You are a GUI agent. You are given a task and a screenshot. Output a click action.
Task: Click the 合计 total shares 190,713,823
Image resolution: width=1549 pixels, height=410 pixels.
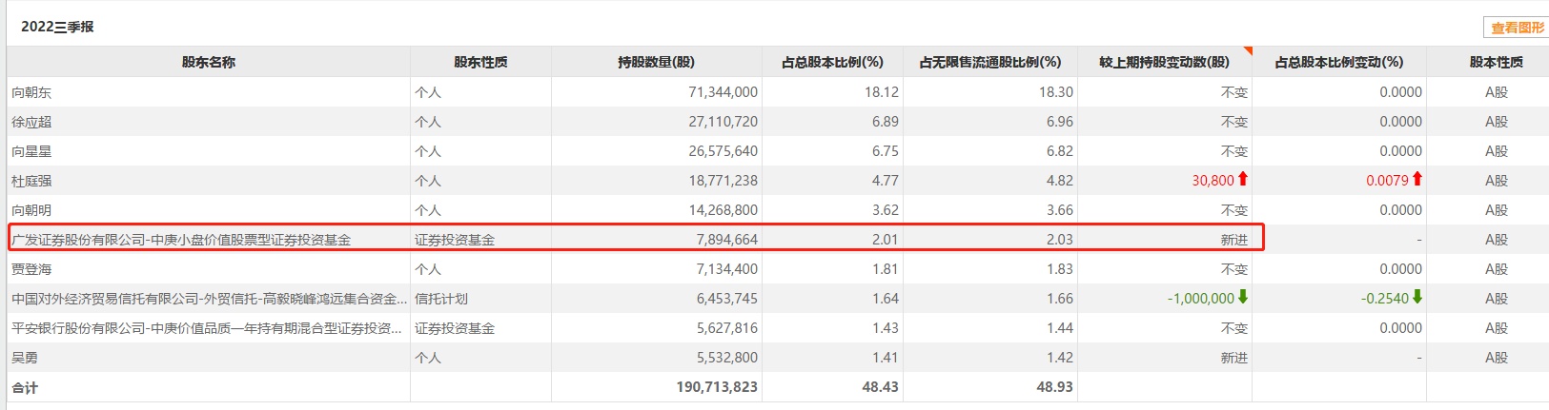pyautogui.click(x=717, y=387)
